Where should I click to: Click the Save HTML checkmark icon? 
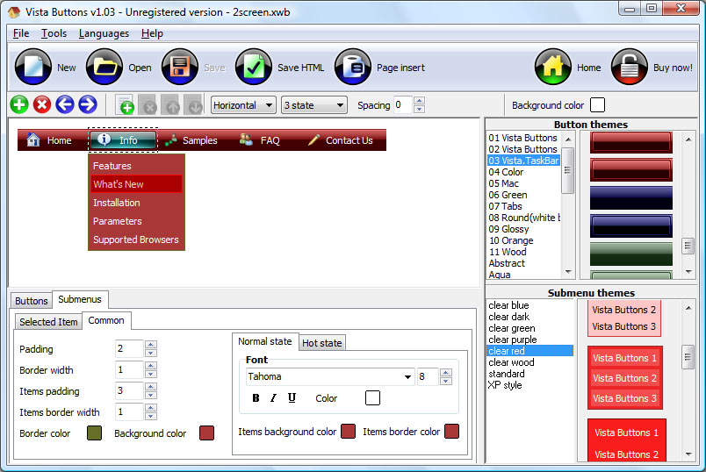click(254, 67)
